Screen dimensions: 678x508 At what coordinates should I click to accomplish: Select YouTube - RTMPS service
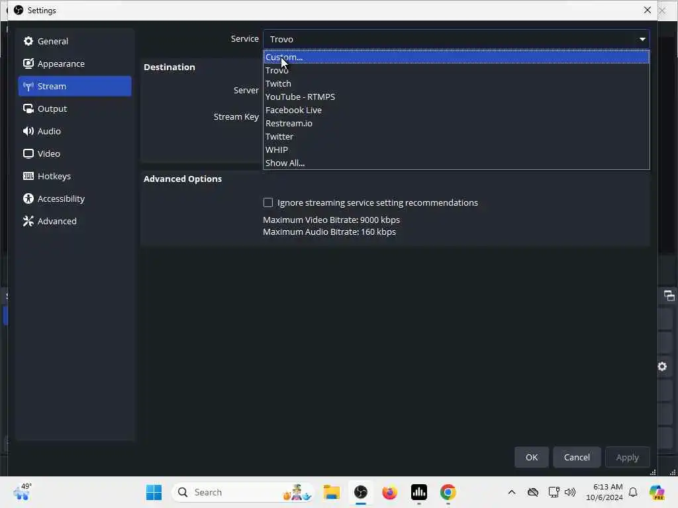point(456,97)
